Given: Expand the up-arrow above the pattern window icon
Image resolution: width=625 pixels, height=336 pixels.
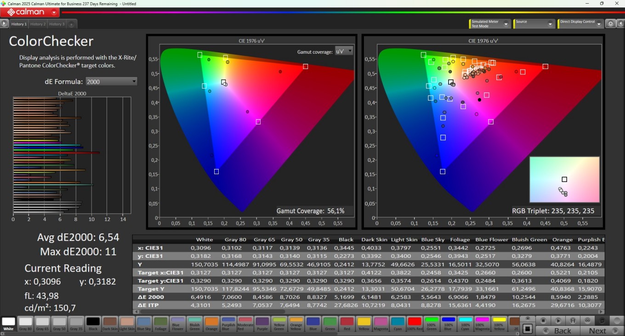Looking at the screenshot, I should (528, 318).
